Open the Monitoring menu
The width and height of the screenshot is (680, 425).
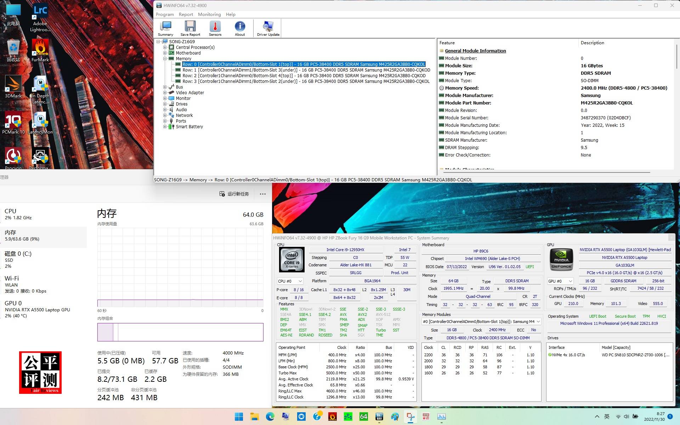pyautogui.click(x=209, y=14)
